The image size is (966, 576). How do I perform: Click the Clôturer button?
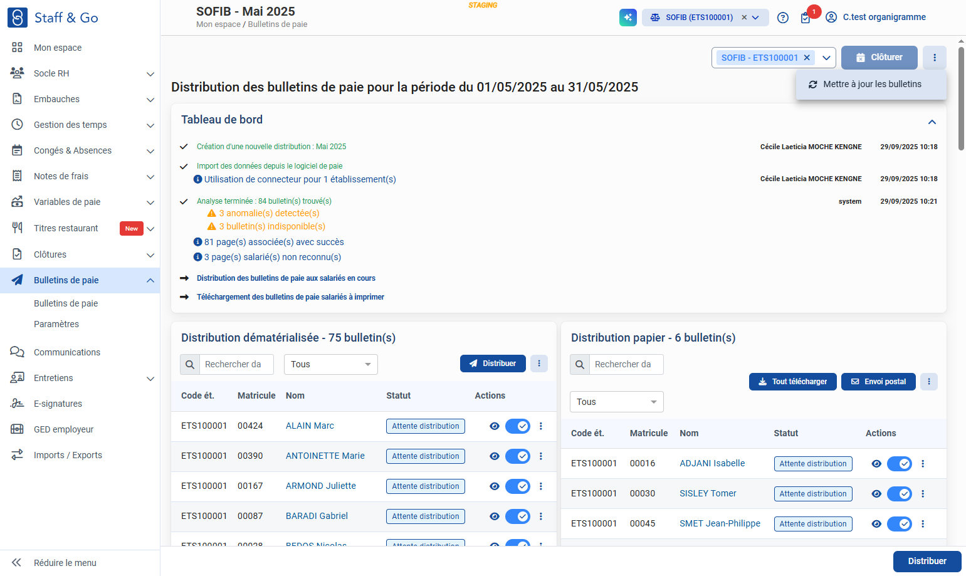pyautogui.click(x=879, y=58)
